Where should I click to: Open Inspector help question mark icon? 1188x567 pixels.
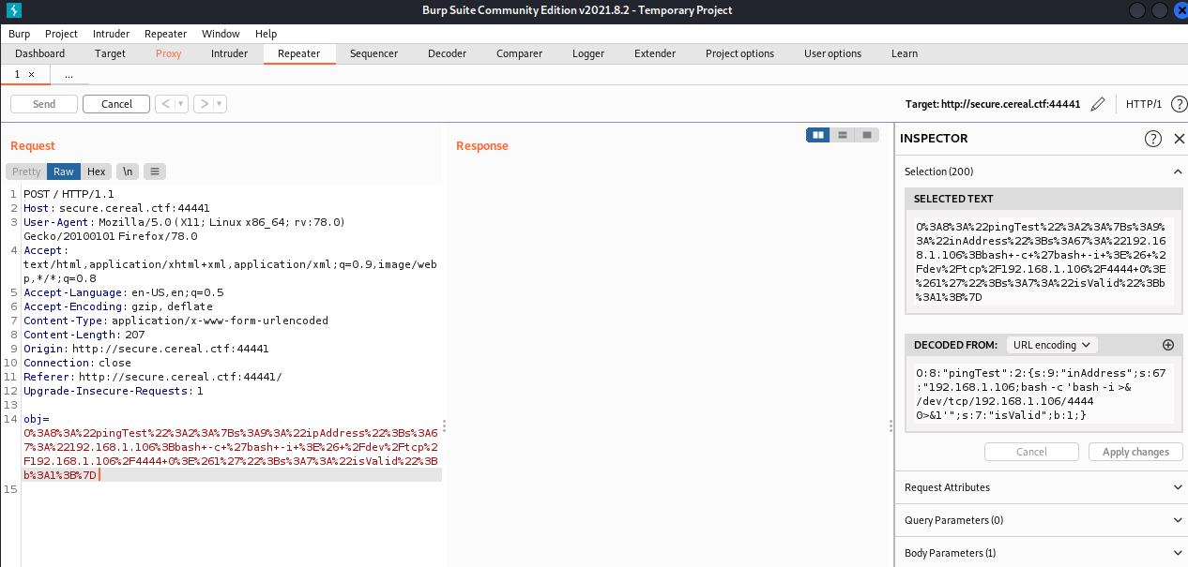[1153, 139]
